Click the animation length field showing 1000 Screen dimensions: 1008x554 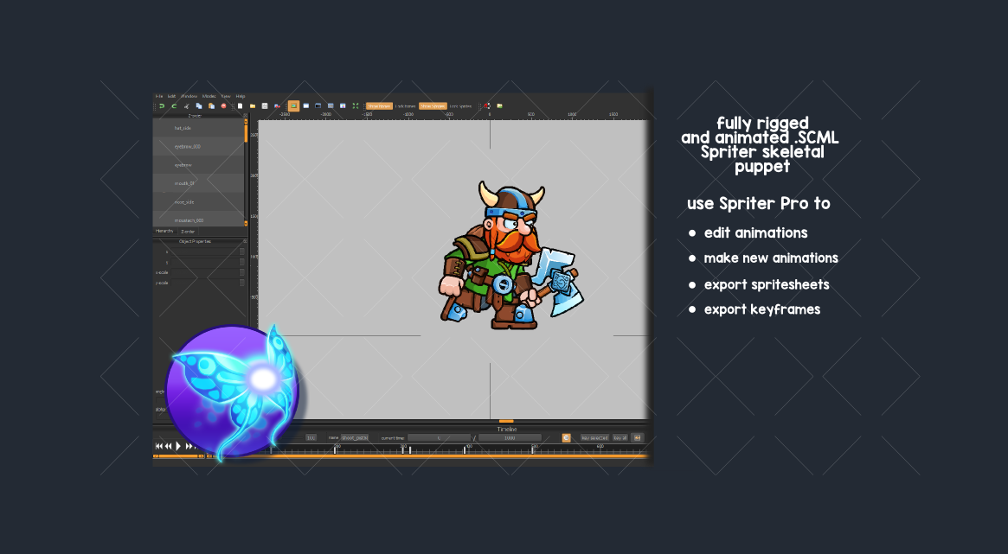510,438
